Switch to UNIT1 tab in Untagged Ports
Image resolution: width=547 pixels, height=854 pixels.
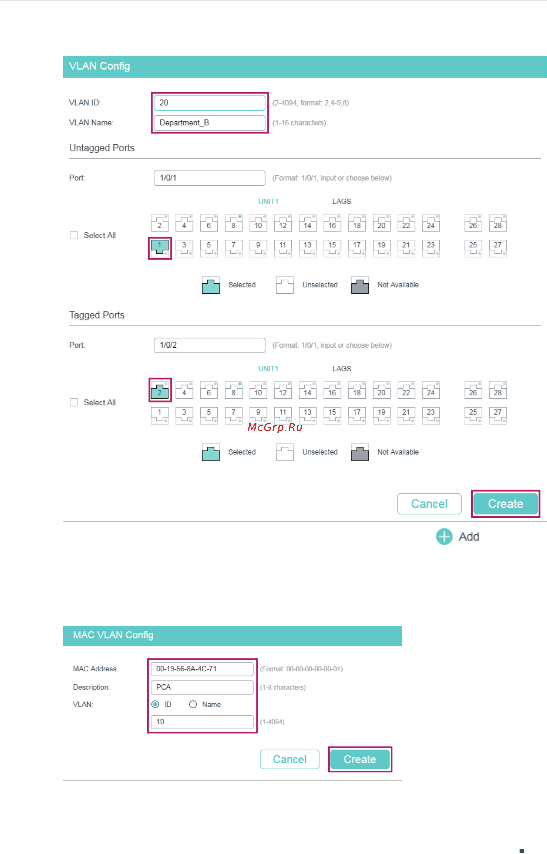point(268,202)
